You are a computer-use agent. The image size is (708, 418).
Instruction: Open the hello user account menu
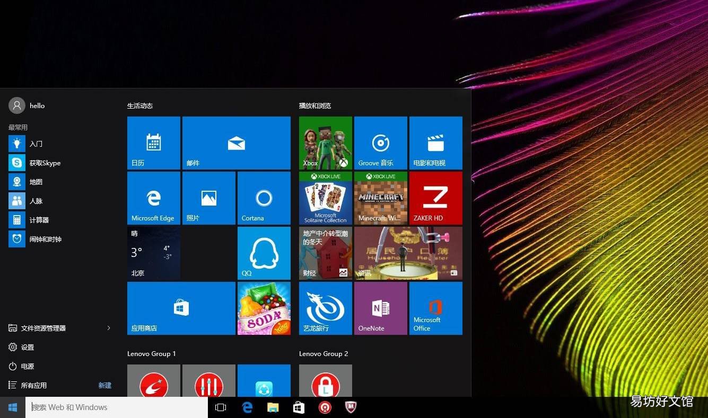point(27,105)
